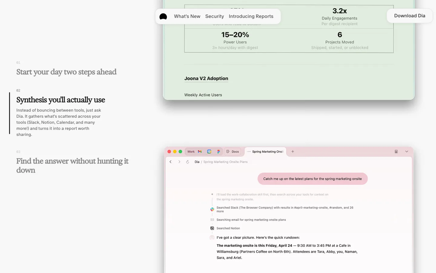Open the Introducing Reports link
Screen dimensions: 436x273
click(251, 16)
